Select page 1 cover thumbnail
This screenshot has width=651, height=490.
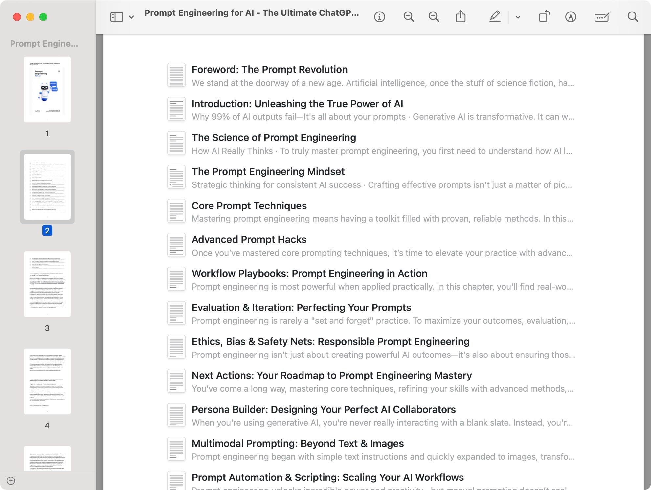pyautogui.click(x=47, y=89)
